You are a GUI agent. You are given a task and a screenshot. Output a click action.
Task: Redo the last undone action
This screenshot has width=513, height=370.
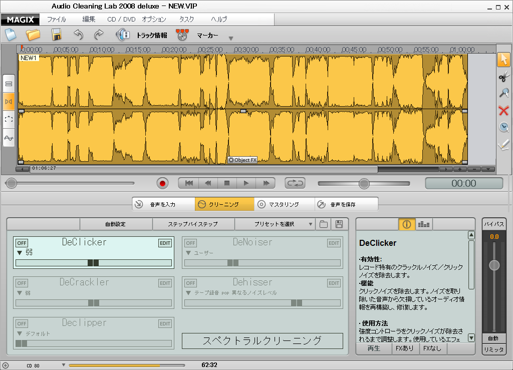[x=99, y=35]
